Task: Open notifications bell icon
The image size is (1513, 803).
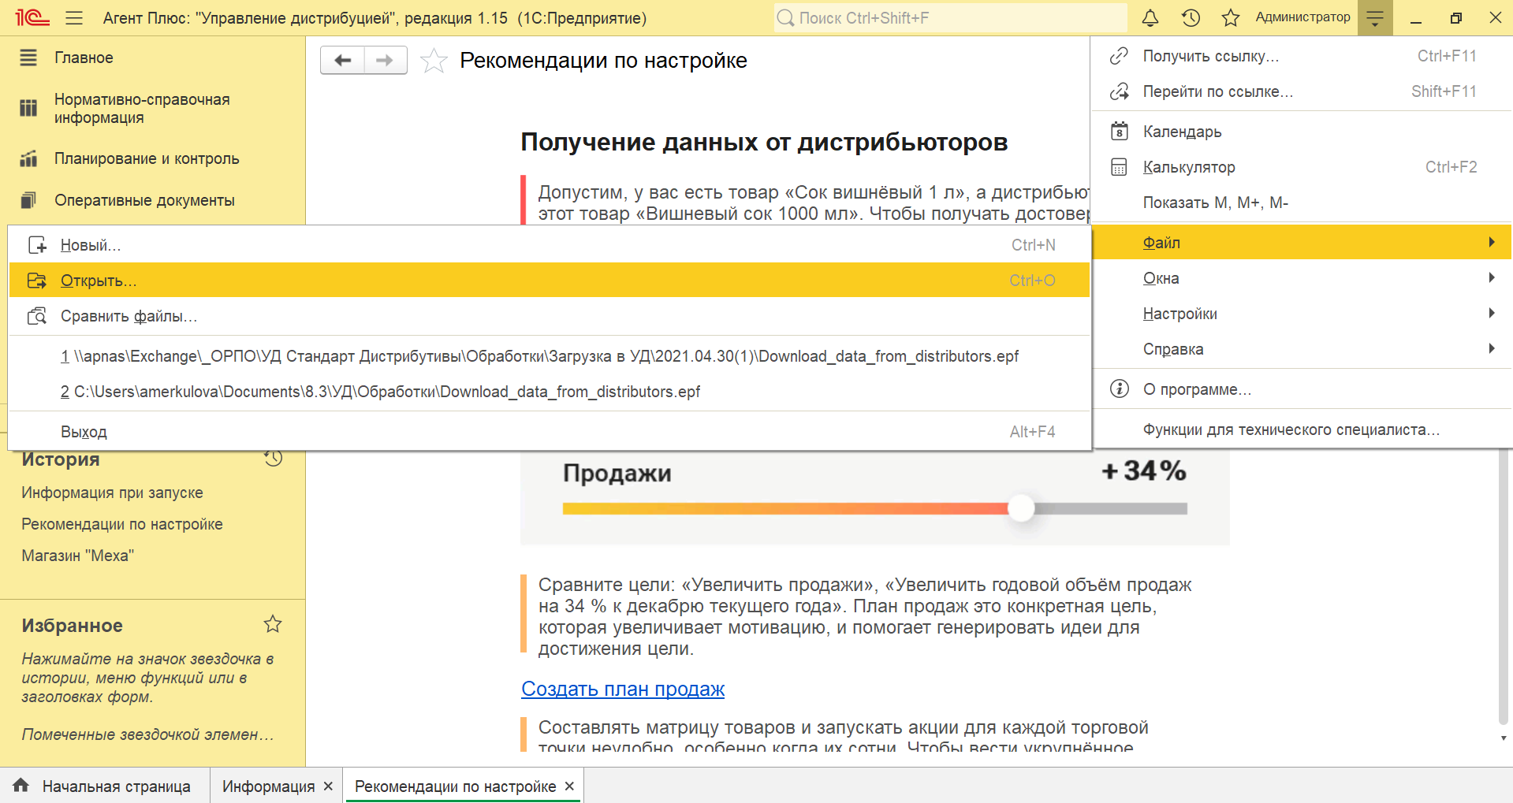Action: 1150,17
